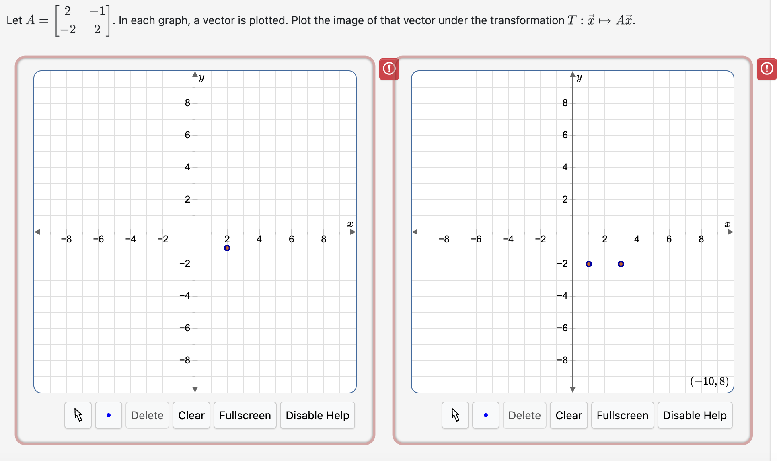This screenshot has width=777, height=461.
Task: Select the arrow cursor tool in the right graph
Action: 455,415
